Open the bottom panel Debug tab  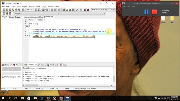(x=42, y=65)
